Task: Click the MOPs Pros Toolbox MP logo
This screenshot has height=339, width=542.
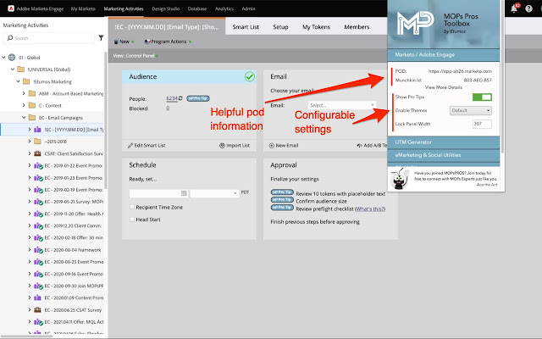Action: (x=415, y=23)
